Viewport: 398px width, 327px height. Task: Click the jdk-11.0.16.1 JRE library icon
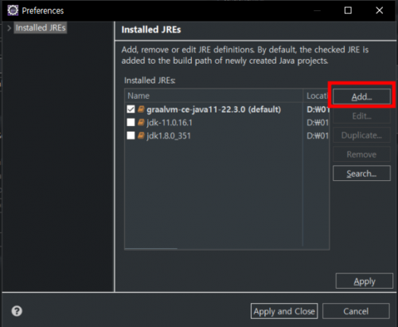141,122
